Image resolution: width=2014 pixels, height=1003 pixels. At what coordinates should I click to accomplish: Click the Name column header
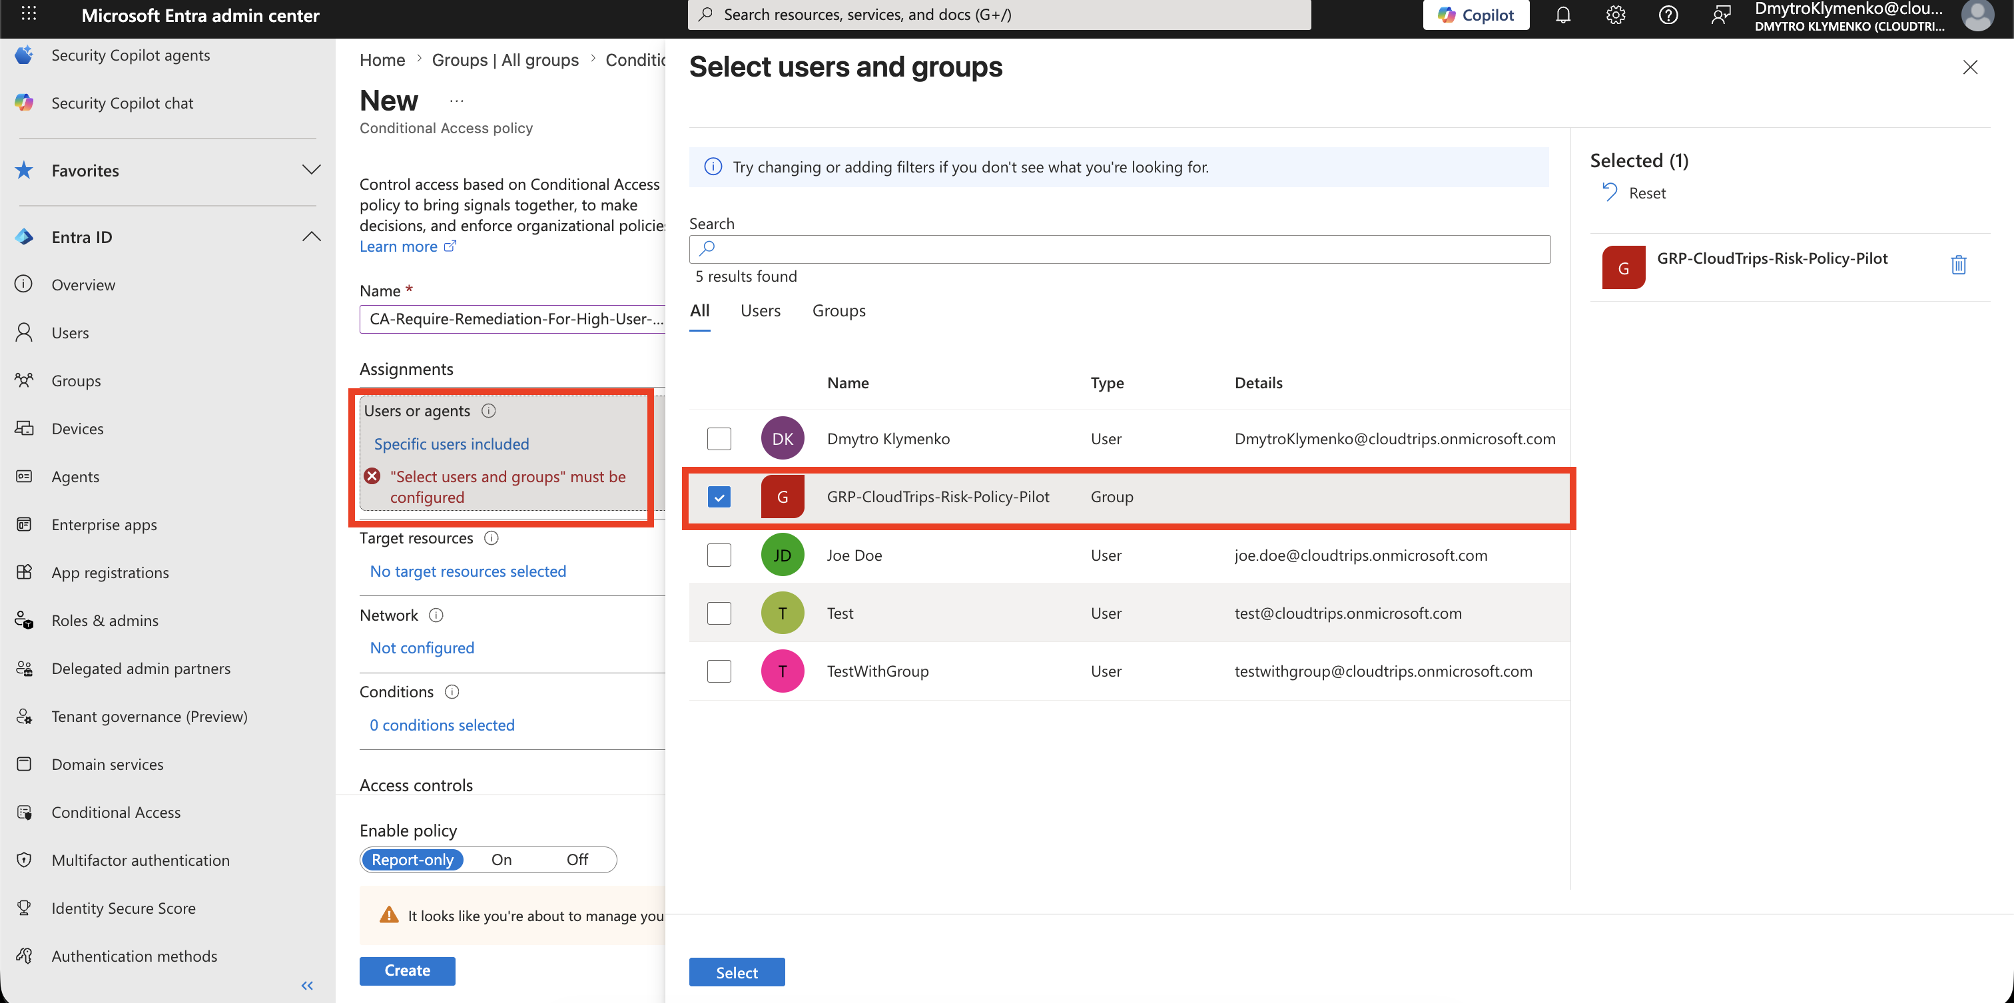pos(848,383)
